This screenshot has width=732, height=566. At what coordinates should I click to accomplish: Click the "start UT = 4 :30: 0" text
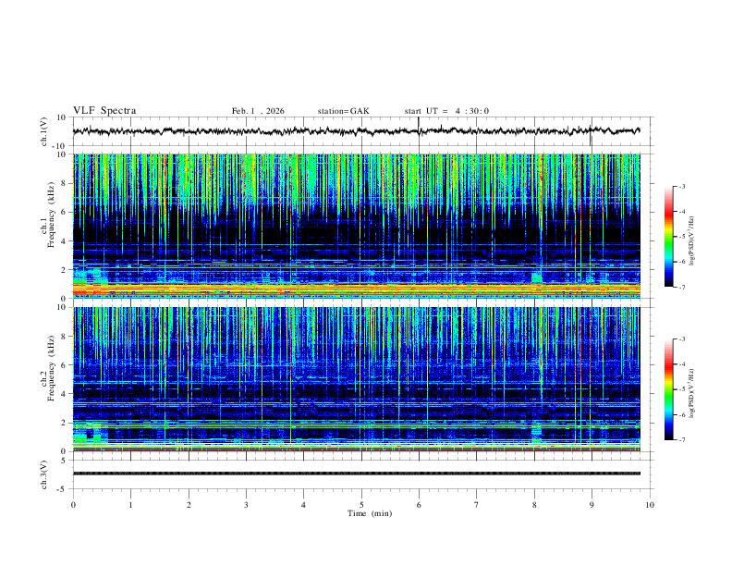pos(446,111)
